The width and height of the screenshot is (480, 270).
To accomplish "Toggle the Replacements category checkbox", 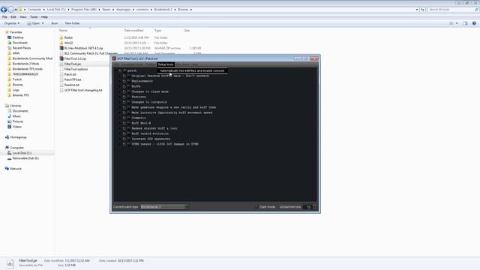I will tap(124, 81).
